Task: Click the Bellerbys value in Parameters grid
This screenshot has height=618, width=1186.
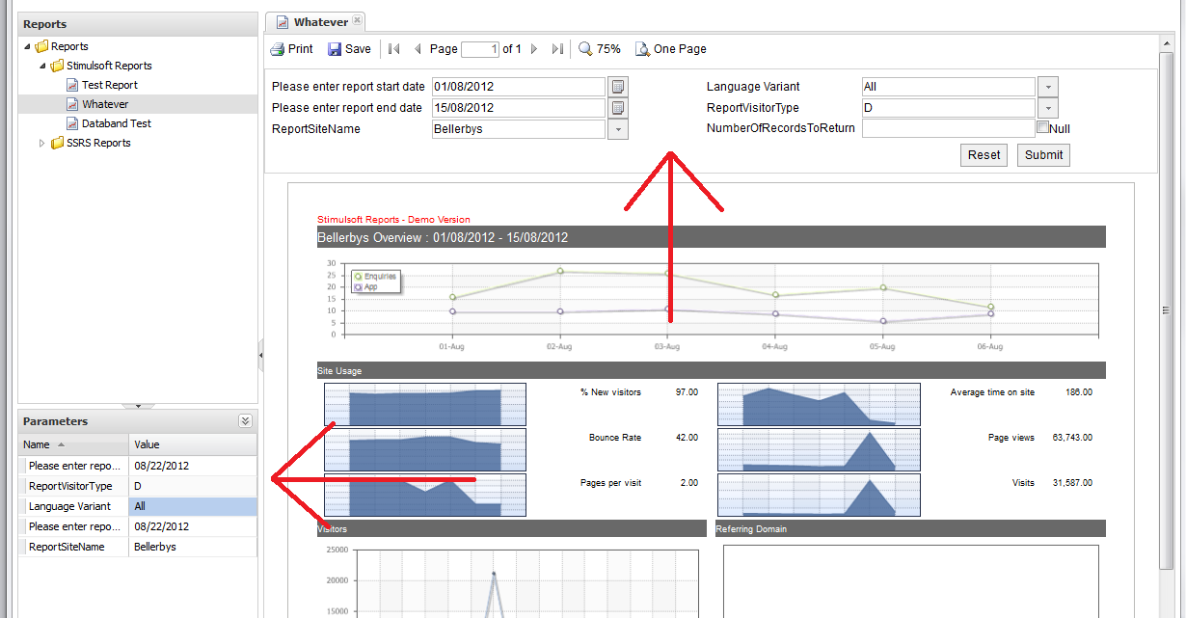Action: [155, 547]
